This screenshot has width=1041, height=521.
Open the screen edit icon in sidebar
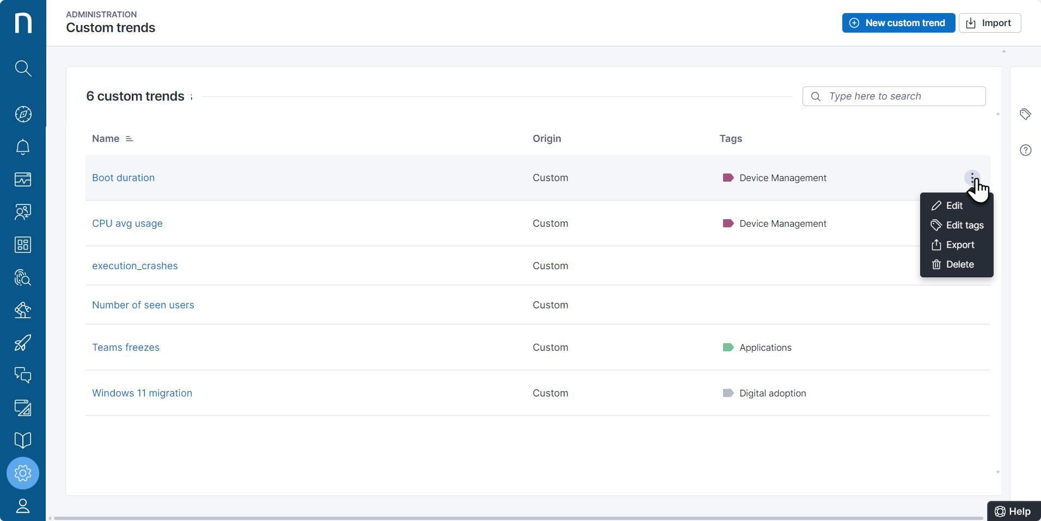coord(23,408)
